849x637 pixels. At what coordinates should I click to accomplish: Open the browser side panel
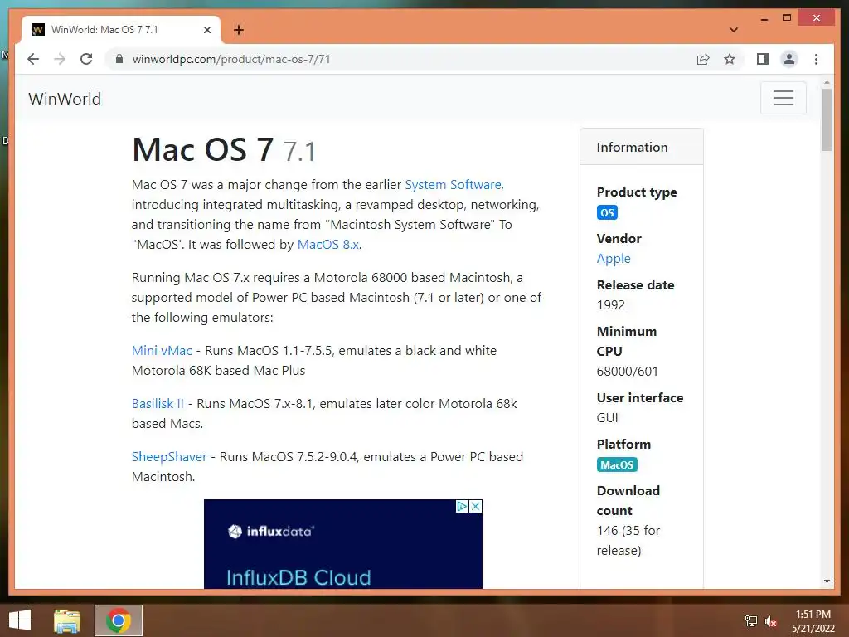[x=763, y=59]
